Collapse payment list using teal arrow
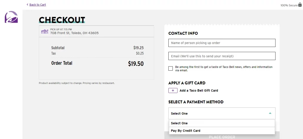This screenshot has height=139, width=303. (x=270, y=113)
